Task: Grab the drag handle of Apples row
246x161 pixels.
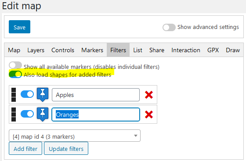Action: pyautogui.click(x=14, y=95)
